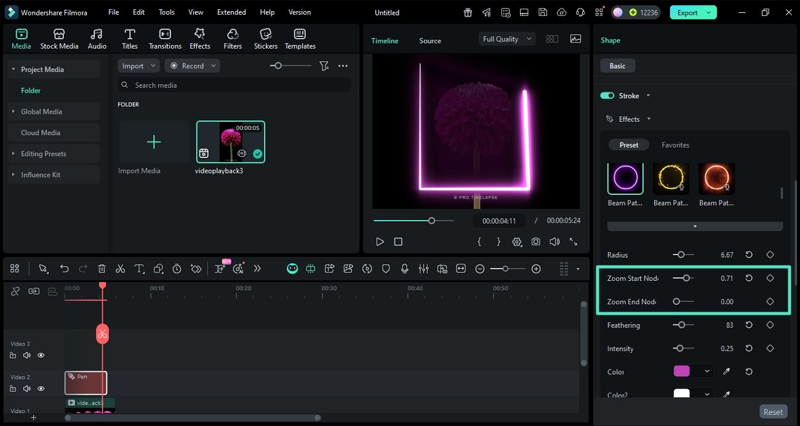Add keyframe diamond for Radius

[770, 254]
